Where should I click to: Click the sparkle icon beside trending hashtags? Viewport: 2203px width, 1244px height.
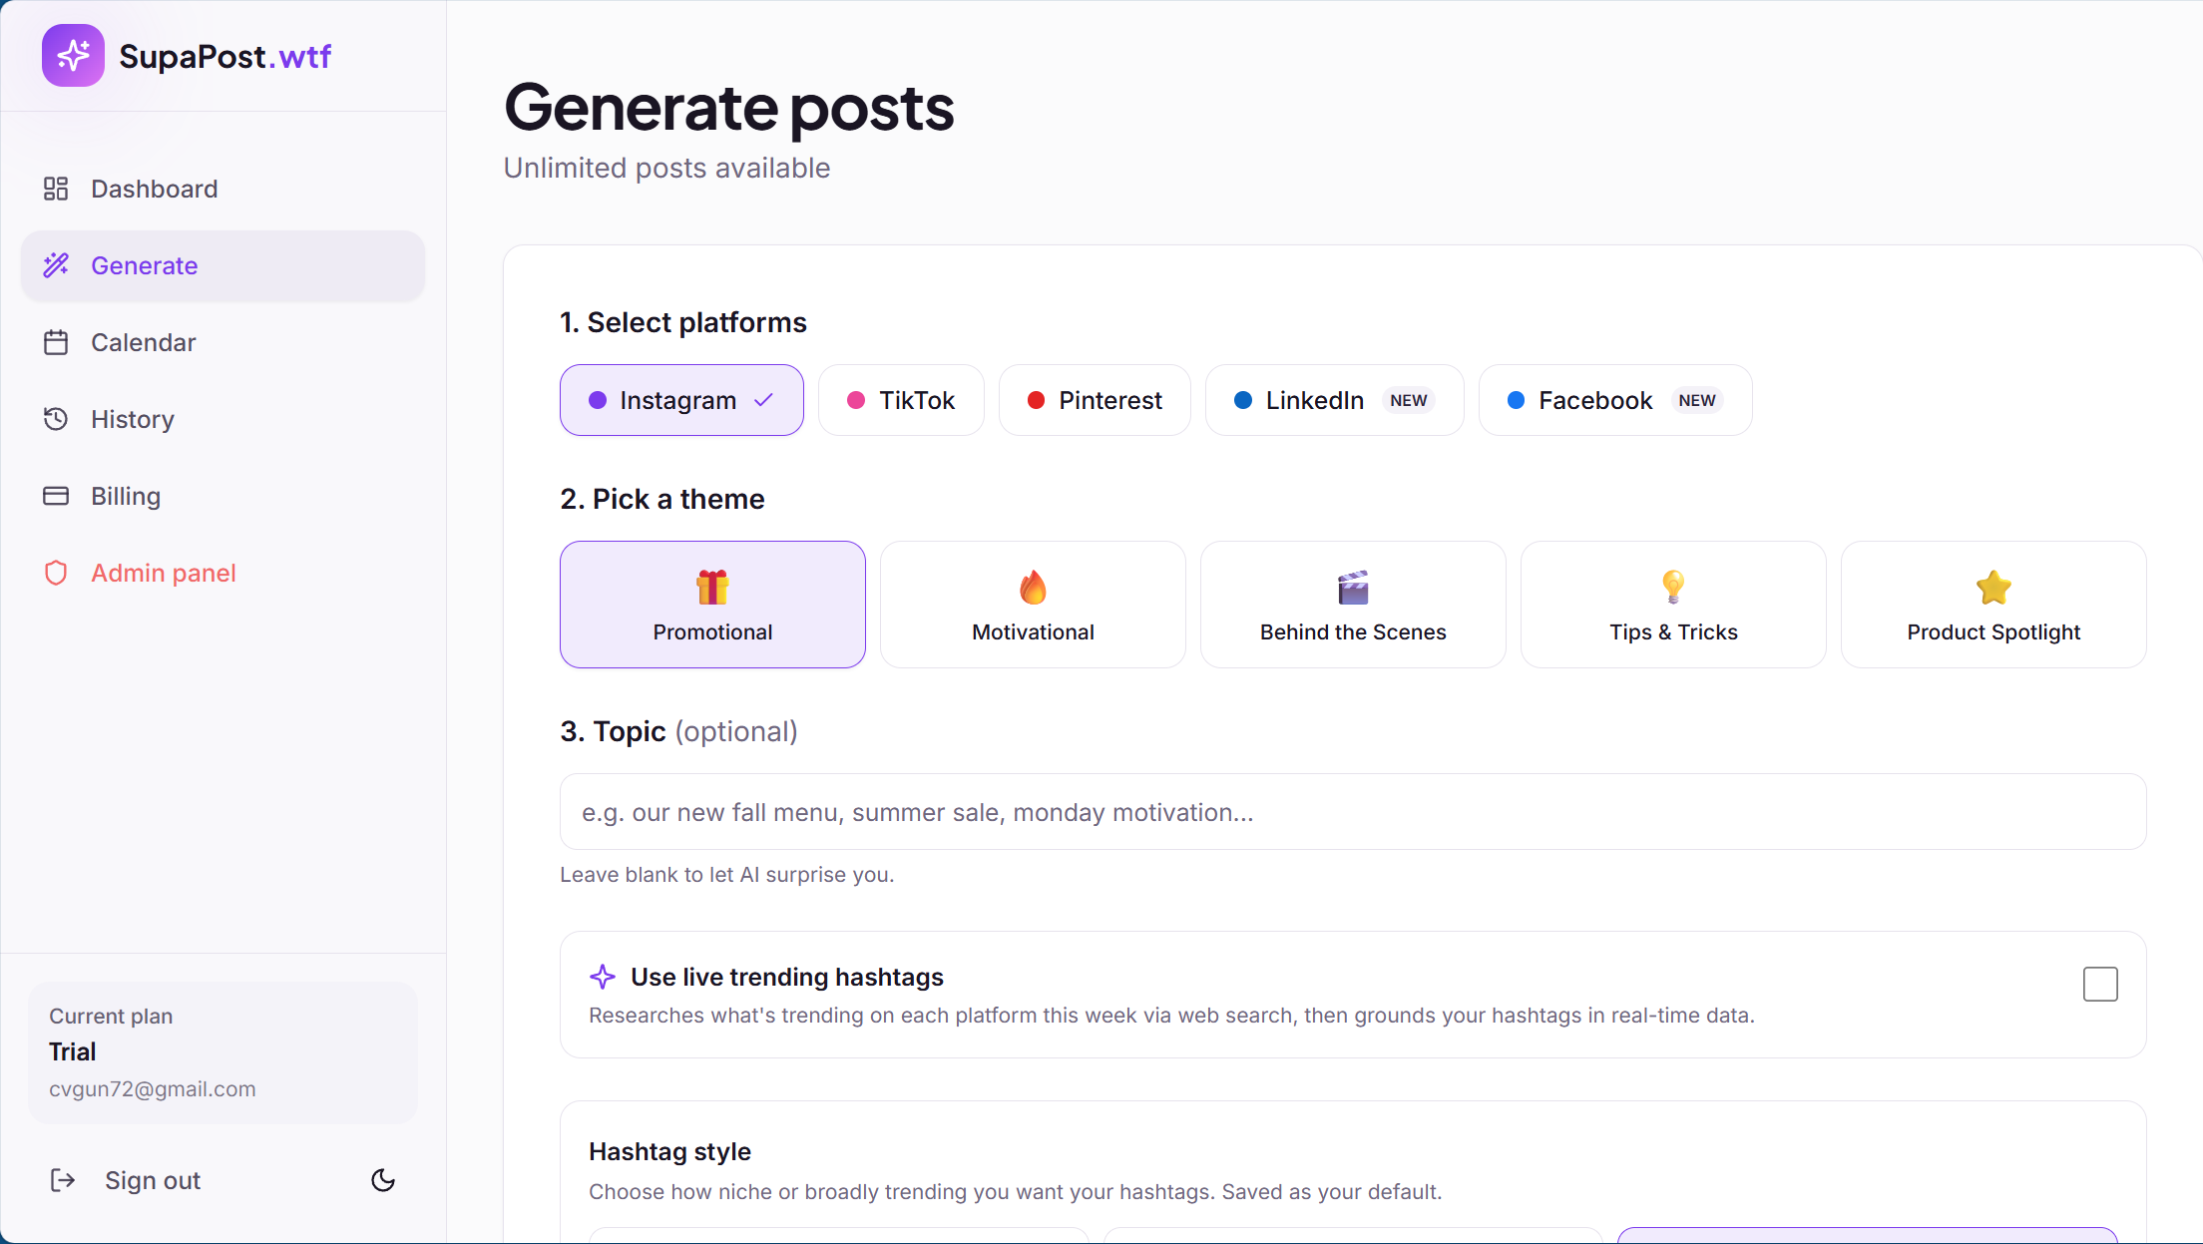point(603,977)
